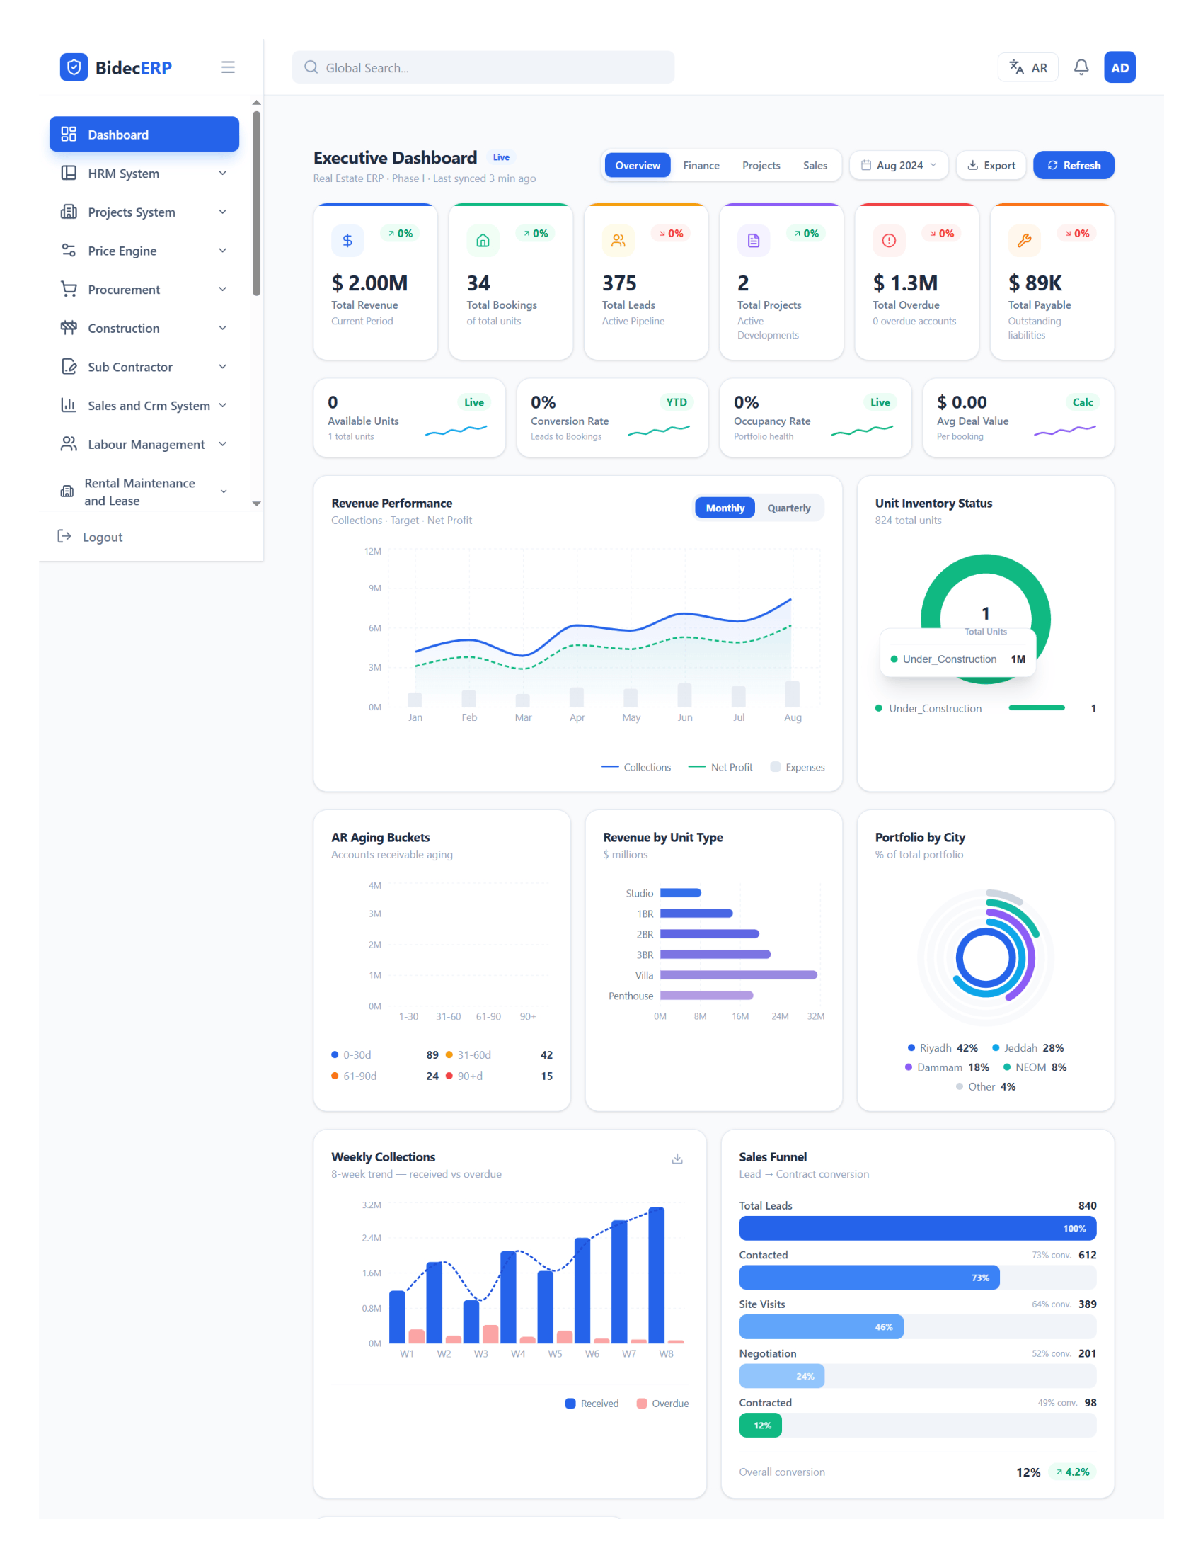
Task: Expand the HRM System menu
Action: (x=144, y=174)
